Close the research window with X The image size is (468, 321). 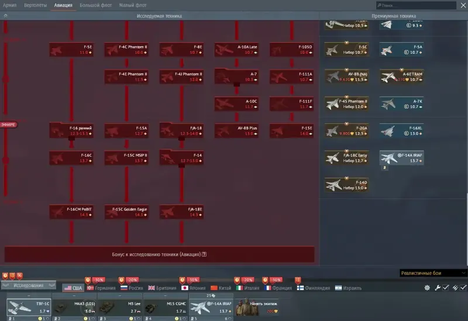coord(463,5)
